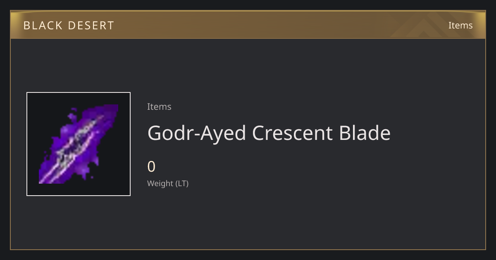Click the empty dark card area below Weight
The image size is (496, 260).
(248, 221)
